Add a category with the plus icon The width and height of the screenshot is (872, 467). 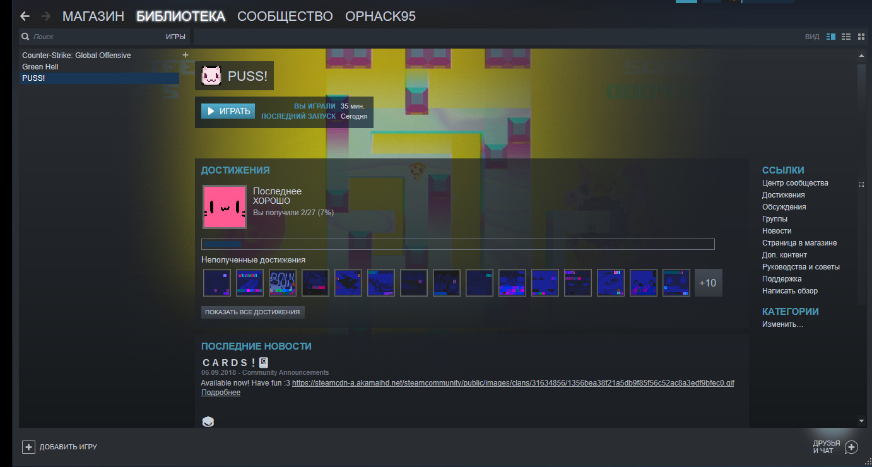pyautogui.click(x=186, y=55)
